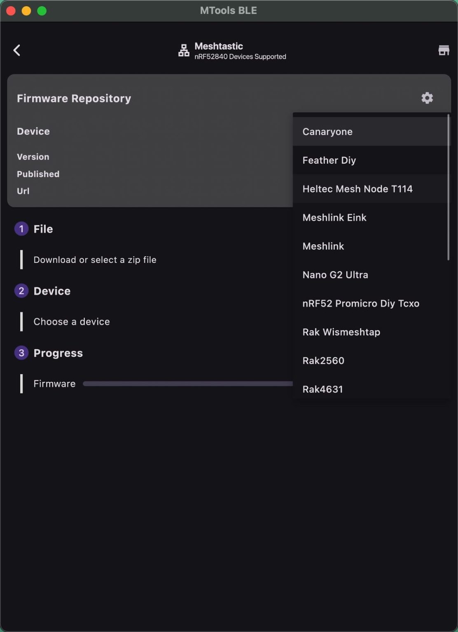The width and height of the screenshot is (458, 632).
Task: Open Firmware Repository settings gear
Action: point(427,98)
